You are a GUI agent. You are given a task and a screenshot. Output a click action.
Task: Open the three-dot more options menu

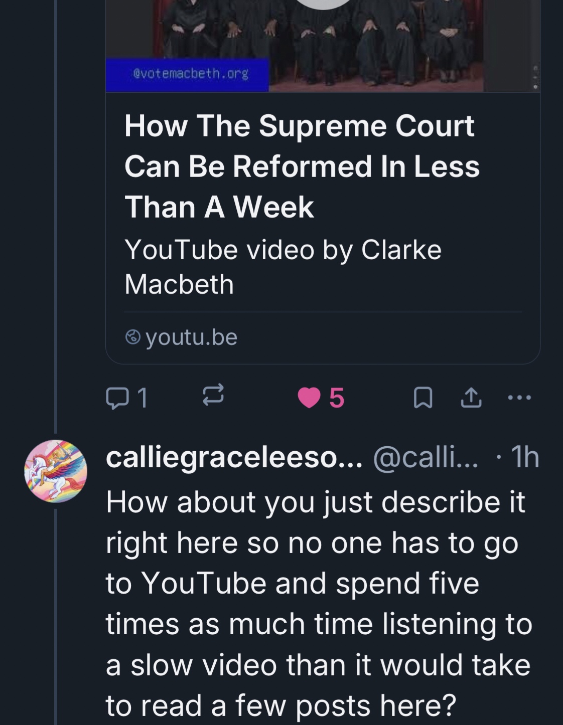(x=519, y=398)
